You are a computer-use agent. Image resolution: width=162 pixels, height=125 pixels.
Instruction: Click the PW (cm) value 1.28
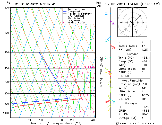click(x=145, y=50)
